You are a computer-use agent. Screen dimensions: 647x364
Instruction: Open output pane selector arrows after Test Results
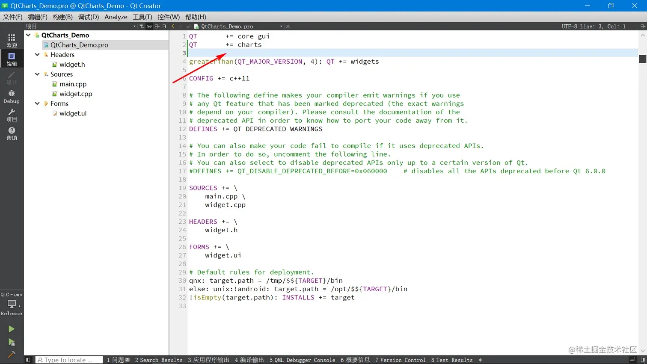[480, 360]
